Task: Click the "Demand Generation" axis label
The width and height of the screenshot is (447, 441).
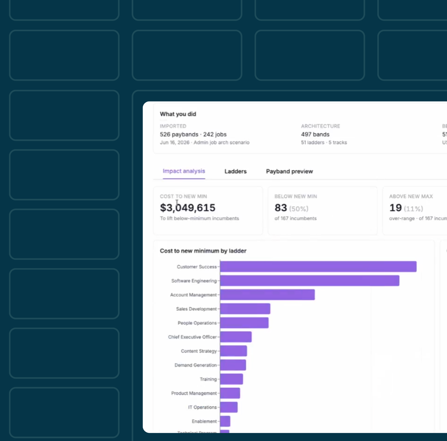Action: coord(196,365)
